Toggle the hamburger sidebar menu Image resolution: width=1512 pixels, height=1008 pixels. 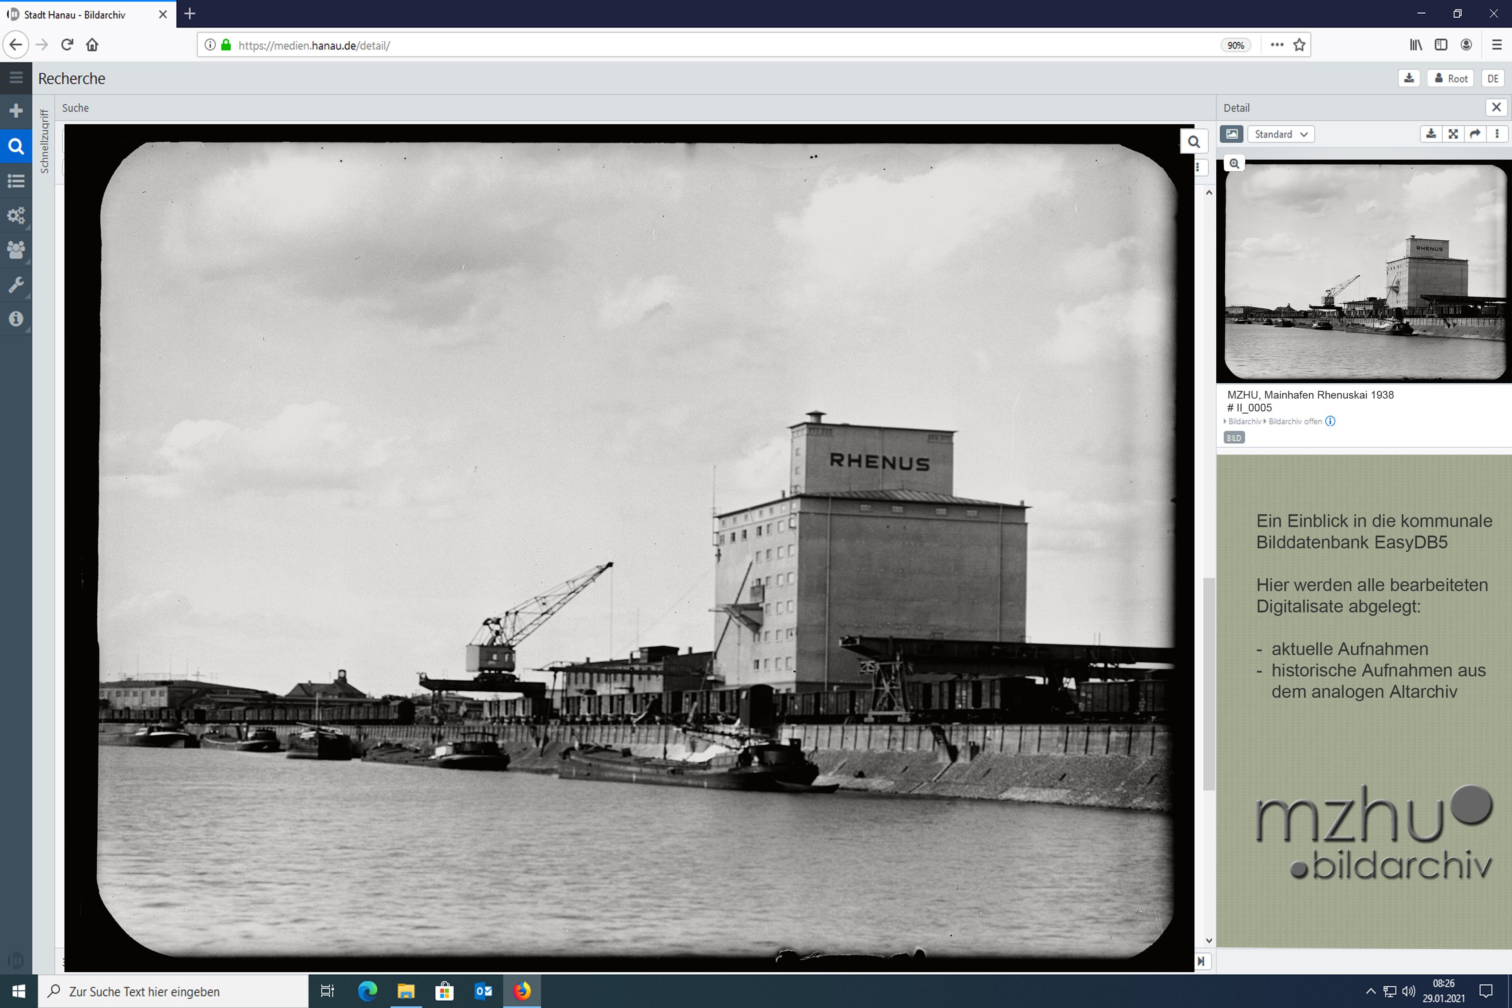click(16, 78)
